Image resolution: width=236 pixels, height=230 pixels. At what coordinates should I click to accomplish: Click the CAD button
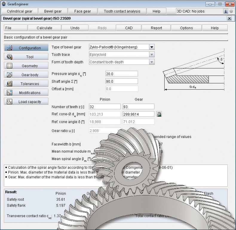pos(129,28)
